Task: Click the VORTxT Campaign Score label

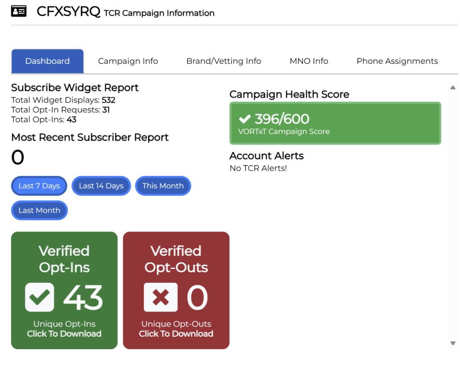Action: coord(284,132)
